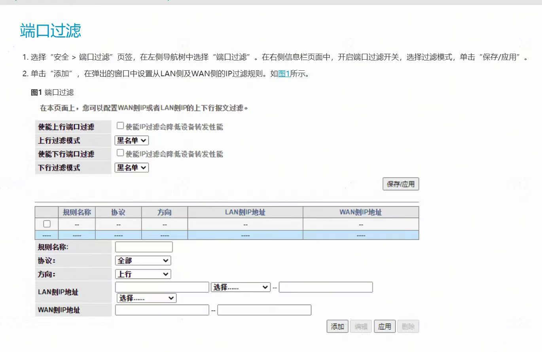Image resolution: width=542 pixels, height=352 pixels.
Task: Tick the rule table row checkbox
Action: pos(47,224)
